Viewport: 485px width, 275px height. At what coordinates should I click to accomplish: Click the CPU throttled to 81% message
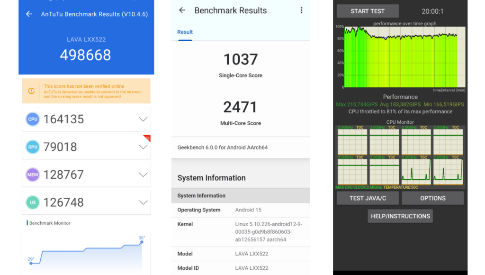tap(400, 111)
